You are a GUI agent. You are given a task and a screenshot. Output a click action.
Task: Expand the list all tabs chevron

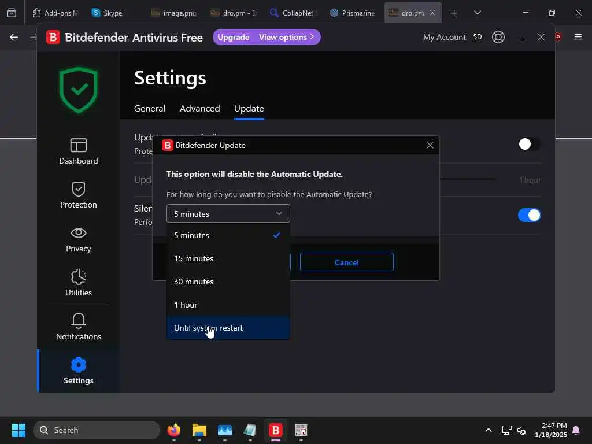click(477, 13)
